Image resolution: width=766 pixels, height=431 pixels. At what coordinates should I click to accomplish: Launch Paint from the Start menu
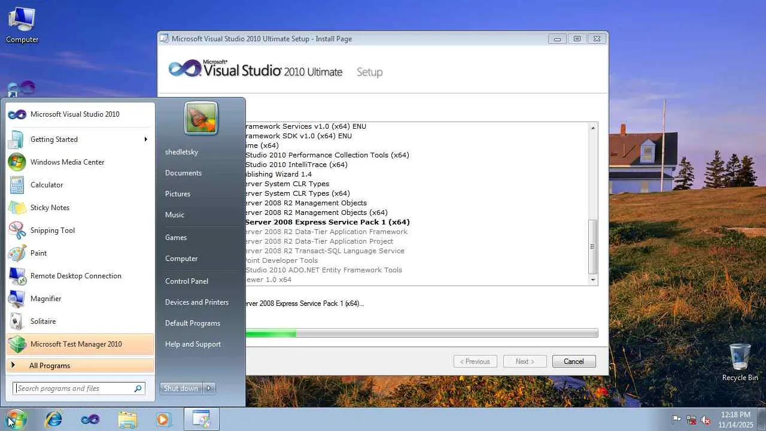pyautogui.click(x=80, y=253)
